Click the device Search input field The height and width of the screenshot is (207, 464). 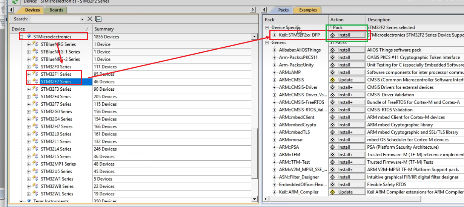(55, 19)
